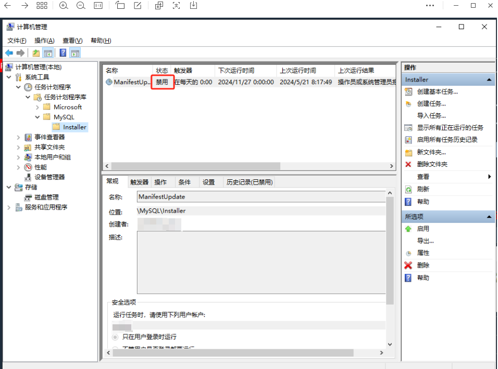Click the back navigation arrow in console toolbar
The width and height of the screenshot is (498, 369).
(x=8, y=52)
